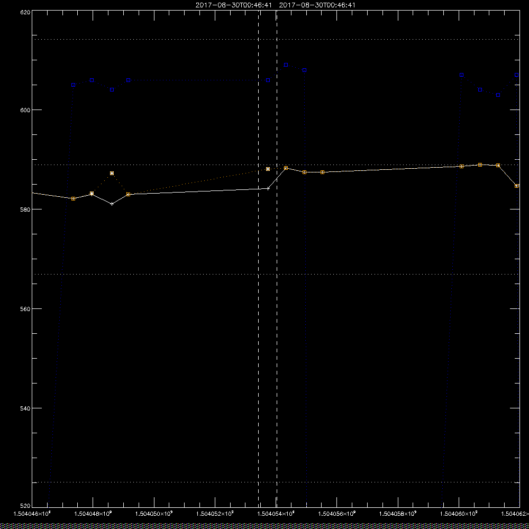Click x-axis label 1.504054×10⁹

[276, 514]
